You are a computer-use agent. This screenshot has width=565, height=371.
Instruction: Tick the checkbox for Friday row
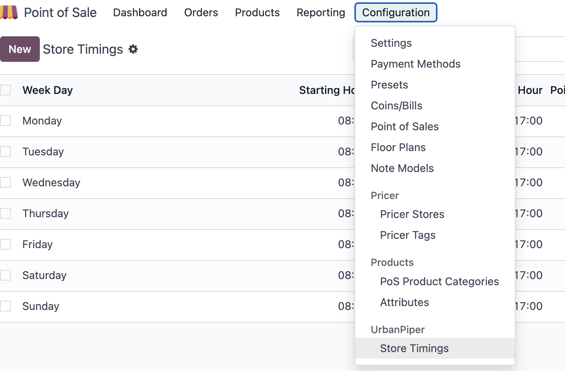(x=5, y=244)
